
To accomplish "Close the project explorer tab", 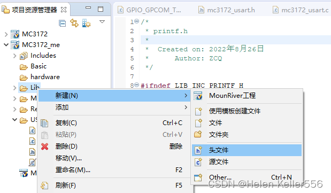I will coord(63,10).
